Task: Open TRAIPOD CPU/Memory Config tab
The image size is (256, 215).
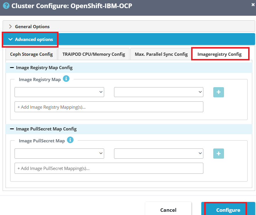Action: click(x=94, y=54)
